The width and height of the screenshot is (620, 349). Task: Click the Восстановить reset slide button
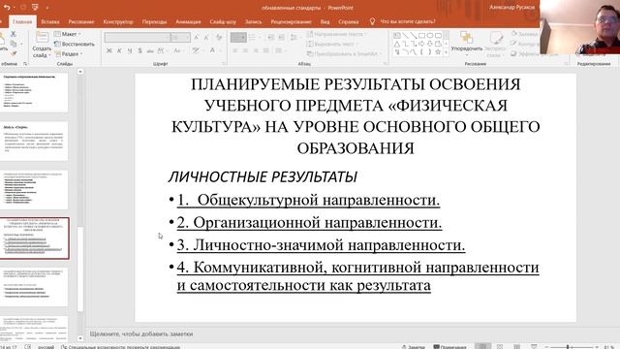pyautogui.click(x=75, y=44)
